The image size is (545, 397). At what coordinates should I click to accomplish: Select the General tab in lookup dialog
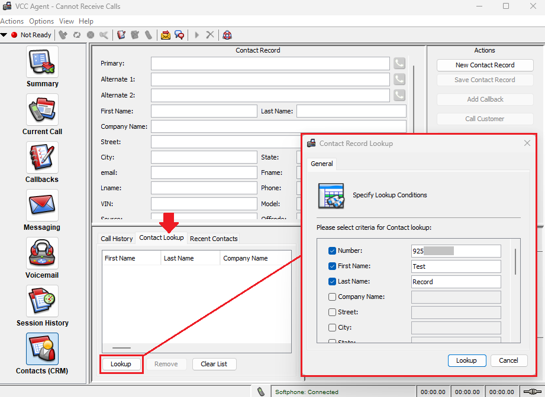[x=321, y=164]
